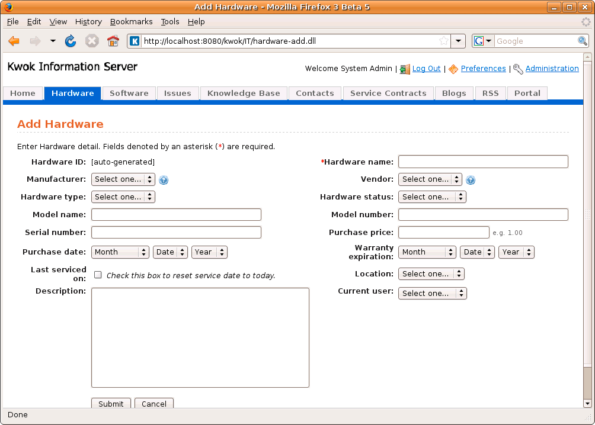Submit the Add Hardware form
Viewport: 595px width, 425px height.
pos(111,403)
